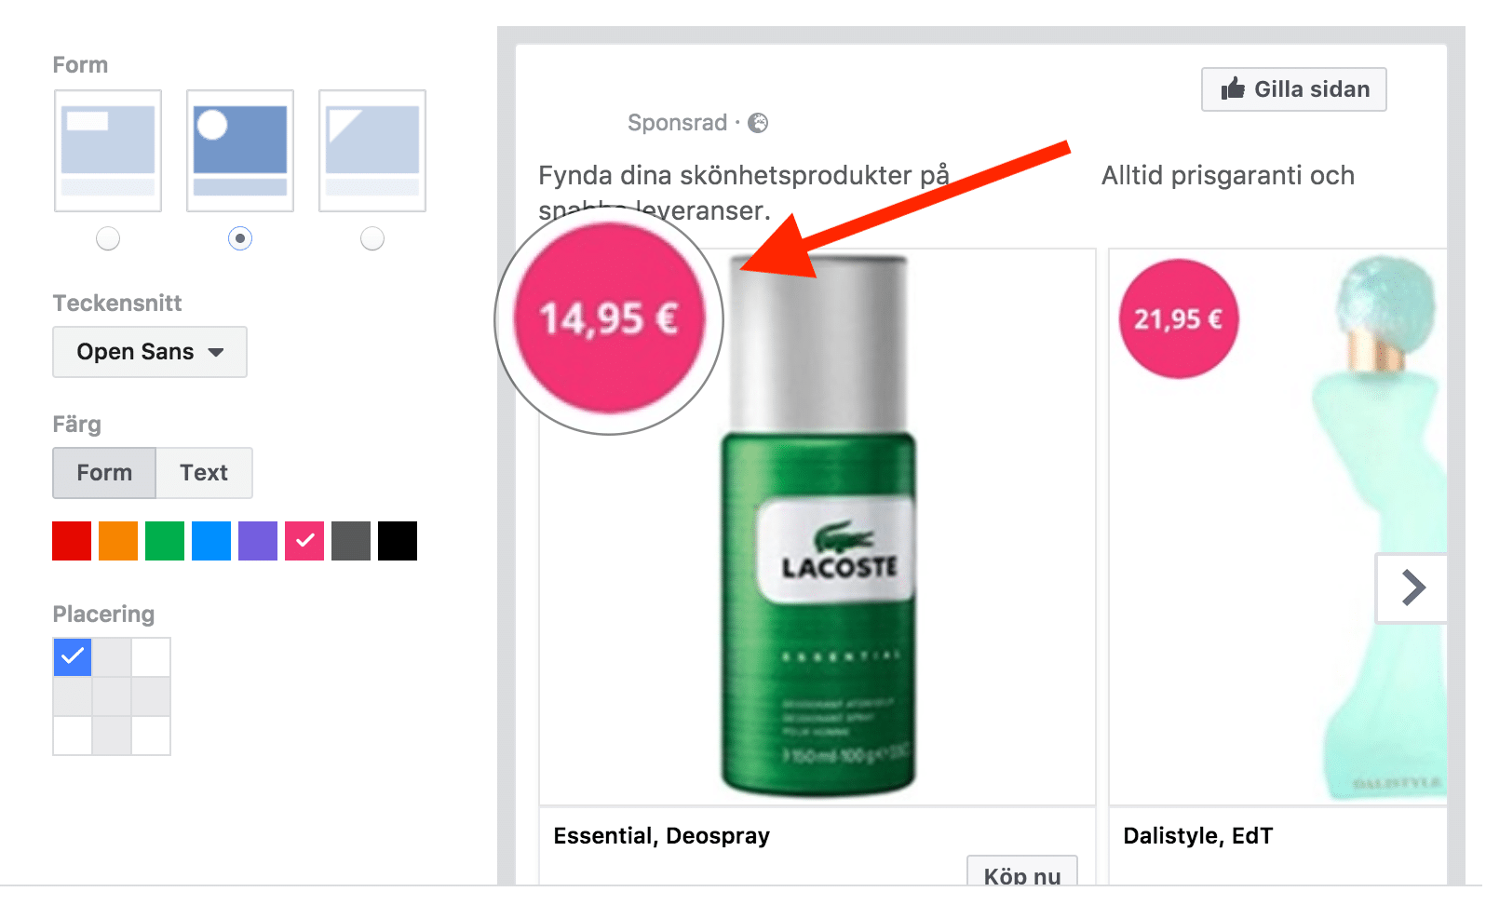Choose the radio button under the circle shape
This screenshot has height=905, width=1486.
tap(240, 238)
